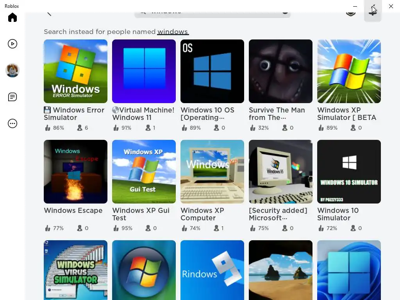Viewport: 400px width, 300px height.
Task: Open the beach cave game thumbnail
Action: coord(280,270)
